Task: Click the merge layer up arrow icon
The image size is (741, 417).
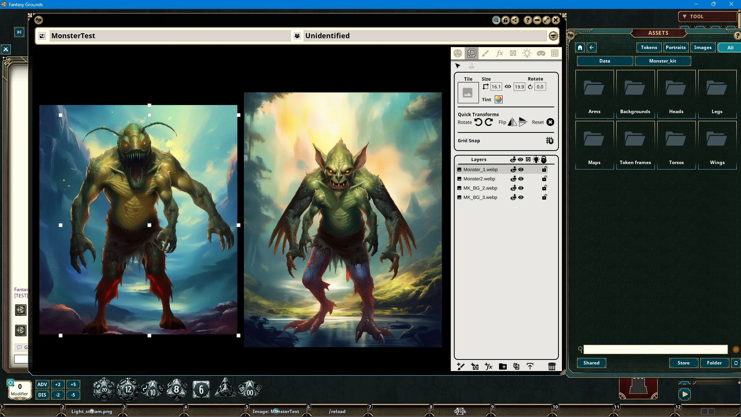Action: pos(530,366)
